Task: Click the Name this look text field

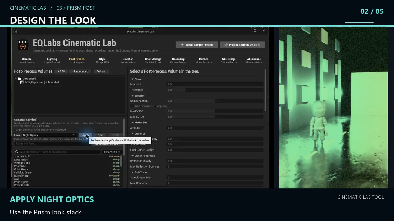Action: point(52,144)
